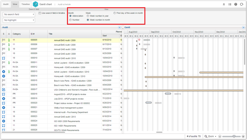Select Month Abbreviation radio button
Viewport: 247px width, 140px height.
pyautogui.click(x=70, y=16)
